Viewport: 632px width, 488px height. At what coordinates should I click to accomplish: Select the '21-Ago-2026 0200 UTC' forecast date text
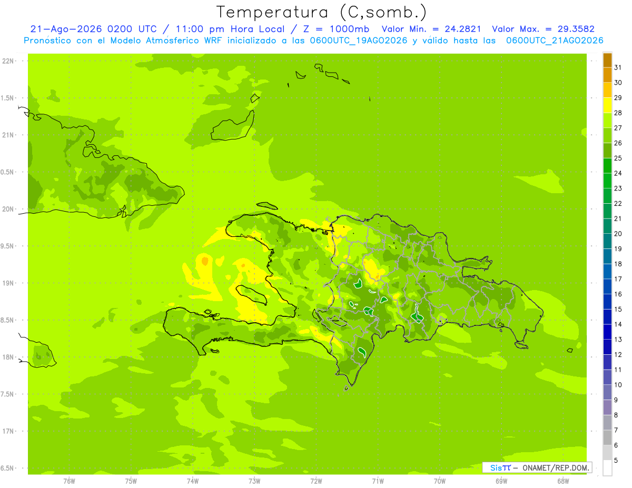coord(93,29)
